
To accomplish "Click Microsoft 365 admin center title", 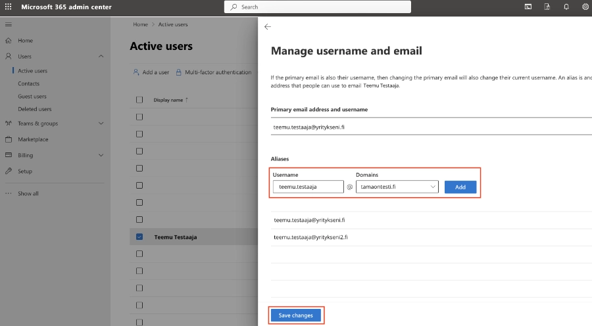I will [x=66, y=7].
